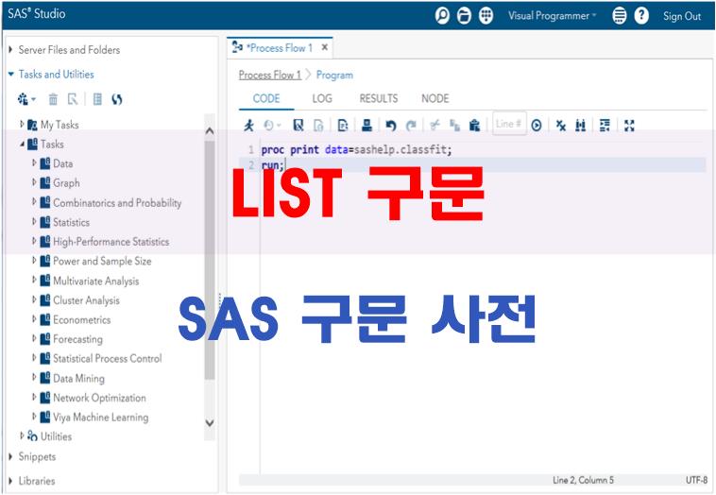716x495 pixels.
Task: Click the save program icon
Action: tap(298, 125)
